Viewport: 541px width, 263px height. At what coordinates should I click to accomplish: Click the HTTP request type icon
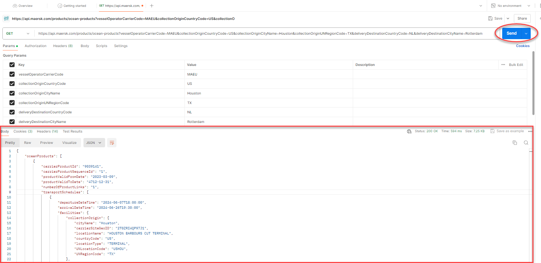click(x=6, y=19)
